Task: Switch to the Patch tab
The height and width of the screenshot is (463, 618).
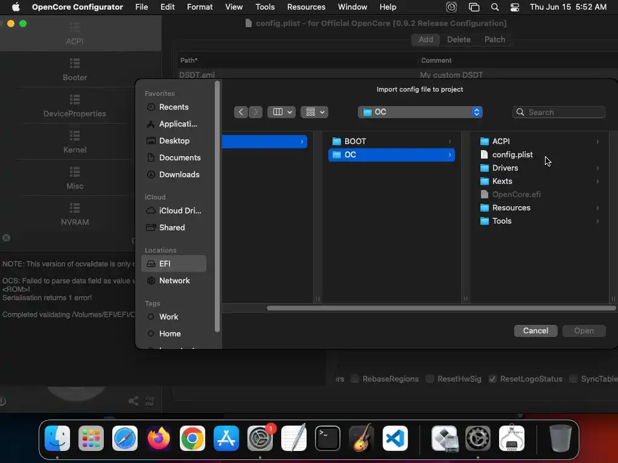Action: tap(495, 39)
